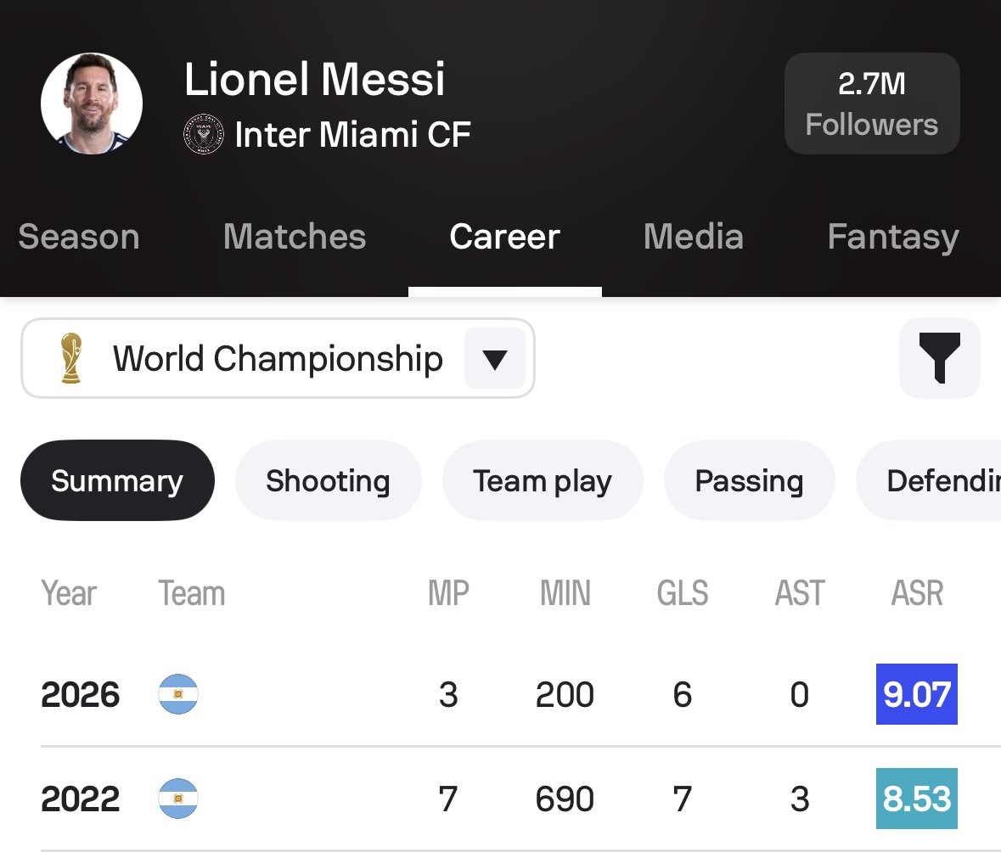
Task: Click the World Cup trophy icon
Action: [71, 358]
